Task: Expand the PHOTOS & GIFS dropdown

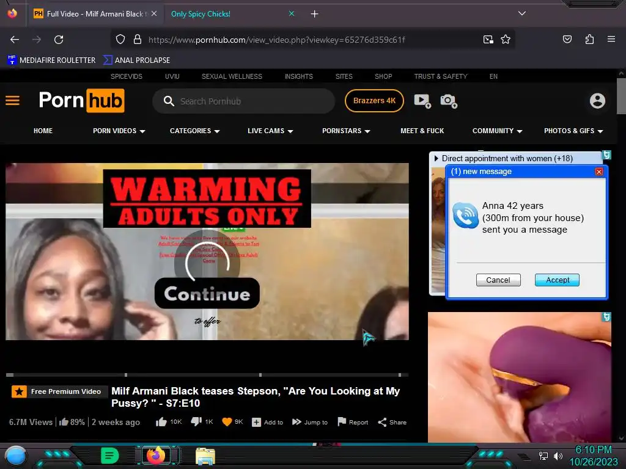Action: point(573,131)
